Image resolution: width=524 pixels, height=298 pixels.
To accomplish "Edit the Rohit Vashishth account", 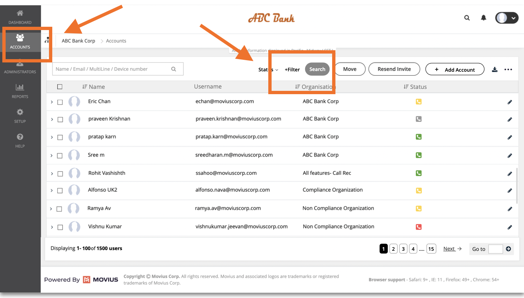I will (x=510, y=173).
